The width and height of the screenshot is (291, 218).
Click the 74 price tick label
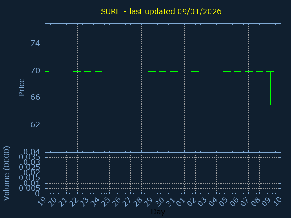click(x=35, y=44)
